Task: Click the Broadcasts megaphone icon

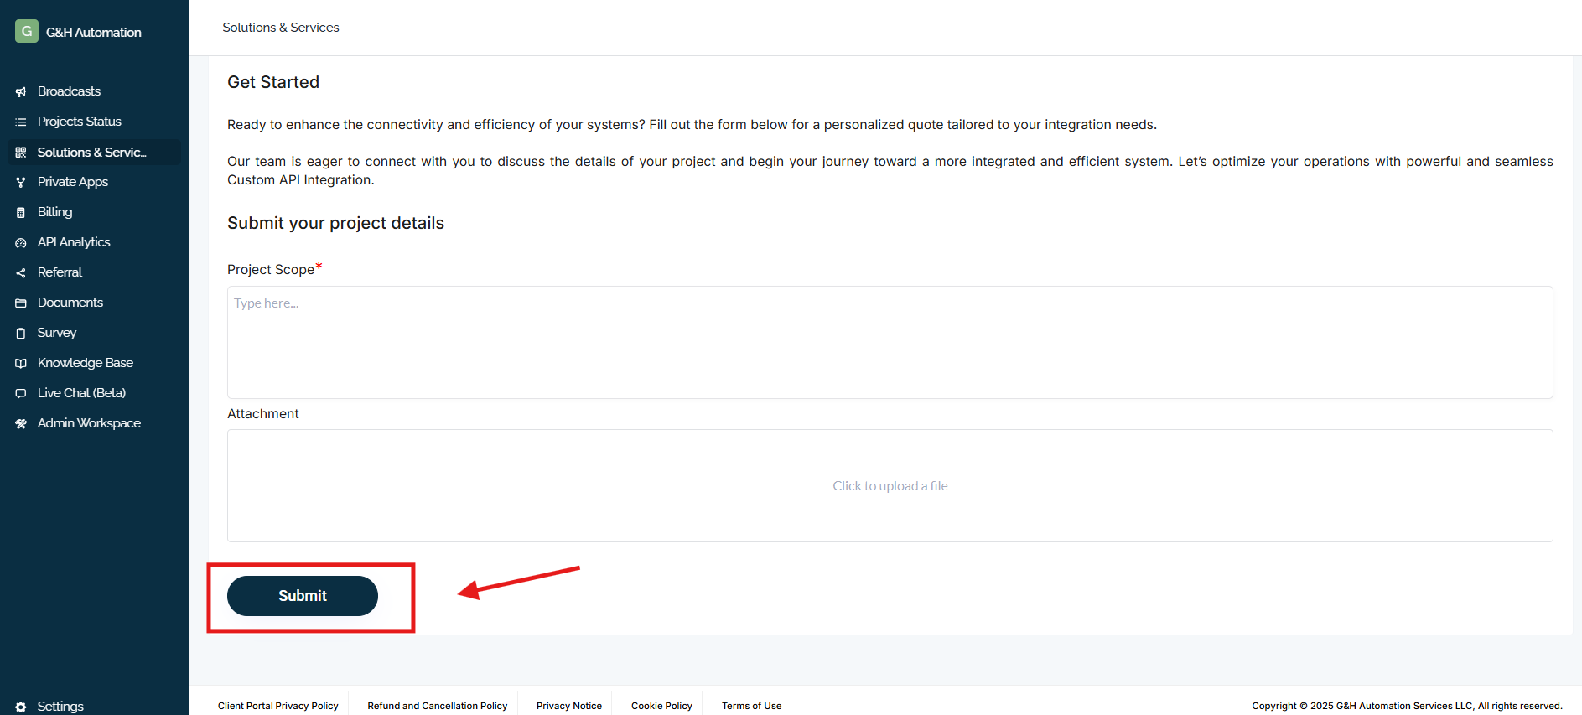Action: coord(21,92)
